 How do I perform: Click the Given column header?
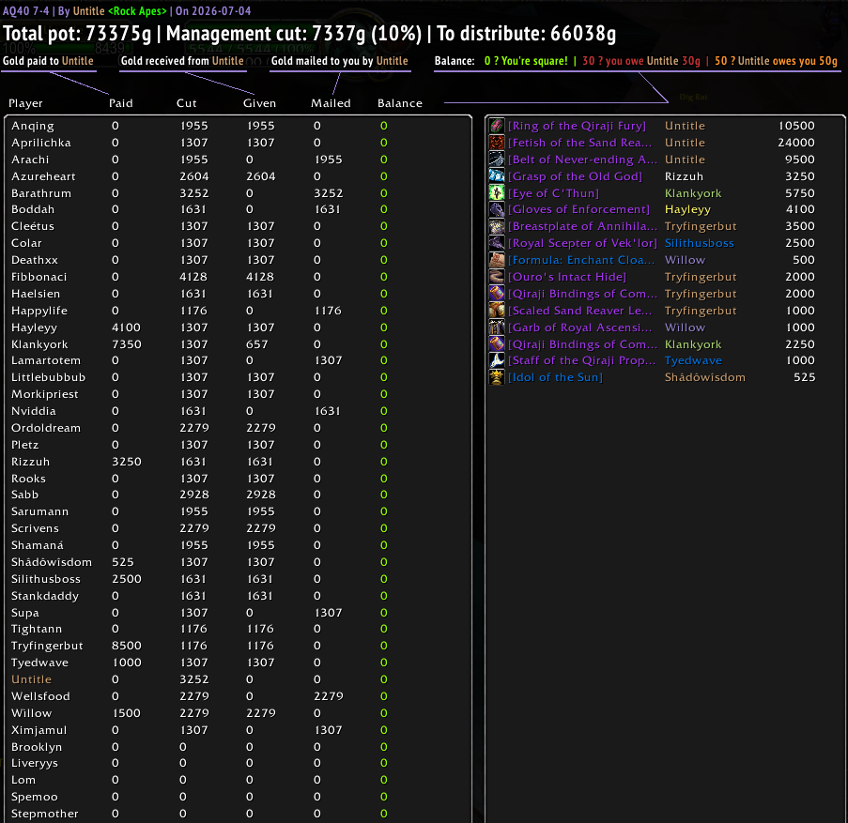pos(259,103)
